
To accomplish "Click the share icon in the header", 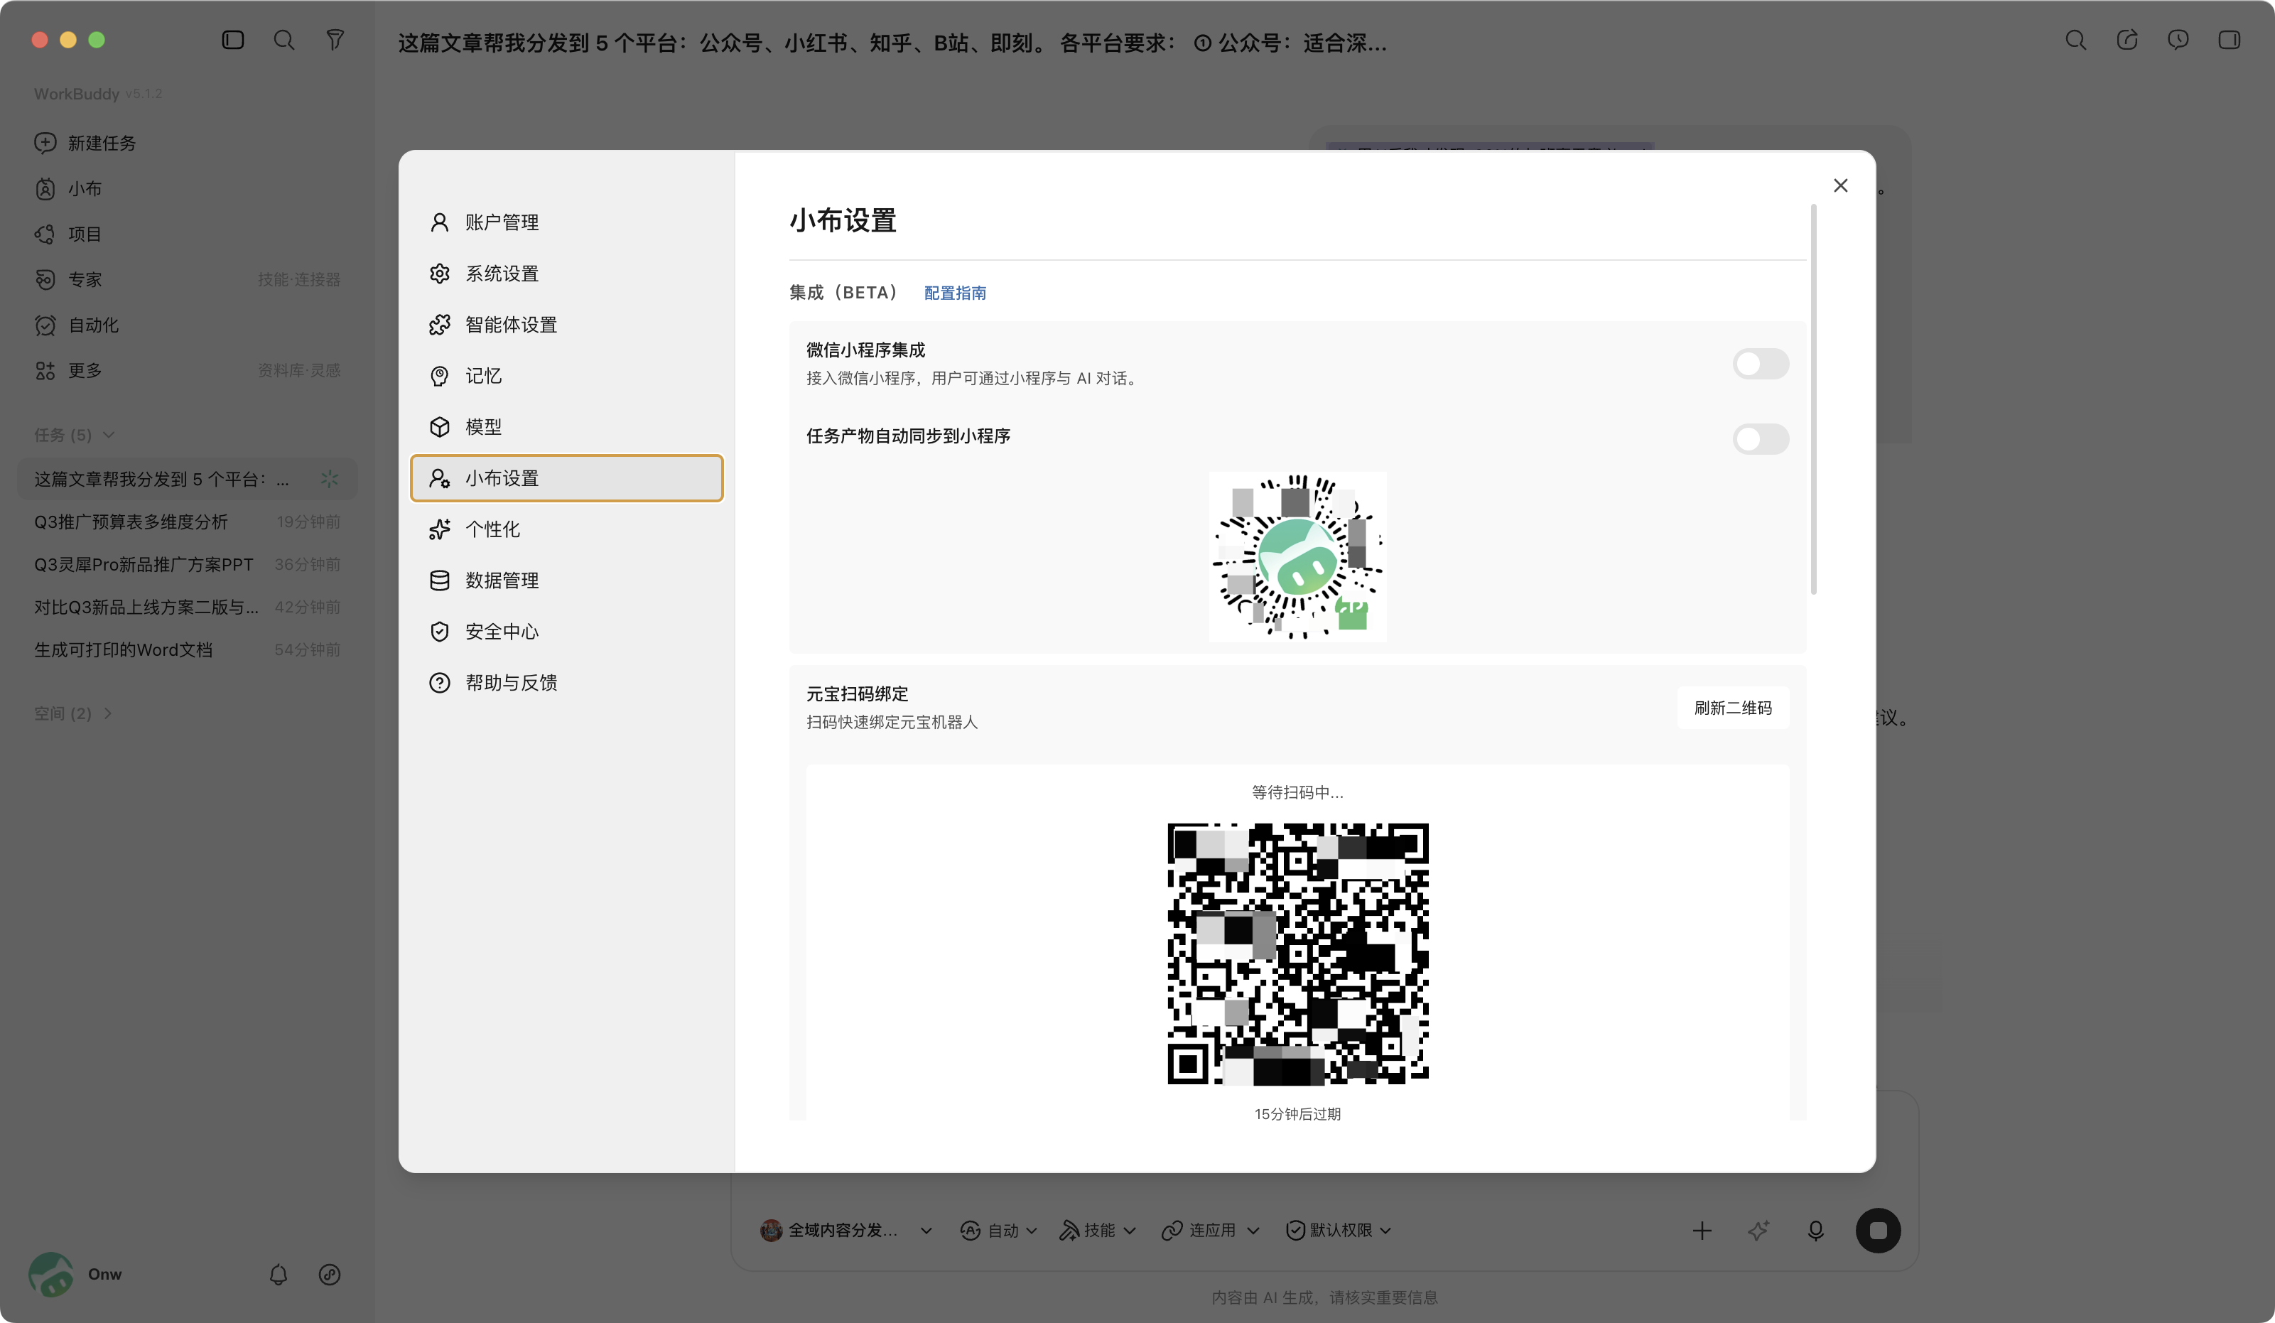I will (x=2127, y=40).
